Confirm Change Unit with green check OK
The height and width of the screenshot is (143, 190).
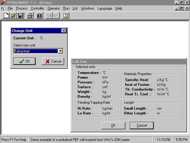24,61
